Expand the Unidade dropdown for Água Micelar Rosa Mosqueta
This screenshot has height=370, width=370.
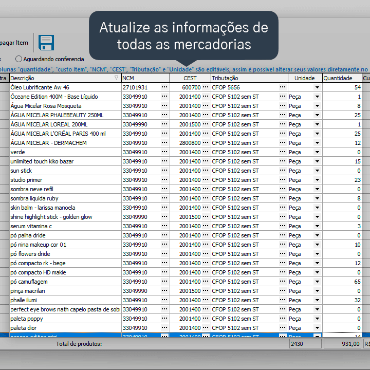318,106
